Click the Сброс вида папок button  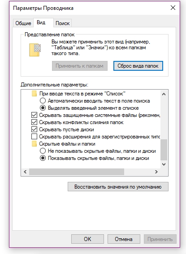coord(138,66)
